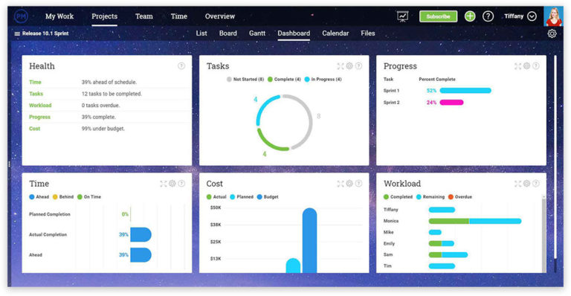Go to My Work menu
The width and height of the screenshot is (571, 296).
(59, 16)
